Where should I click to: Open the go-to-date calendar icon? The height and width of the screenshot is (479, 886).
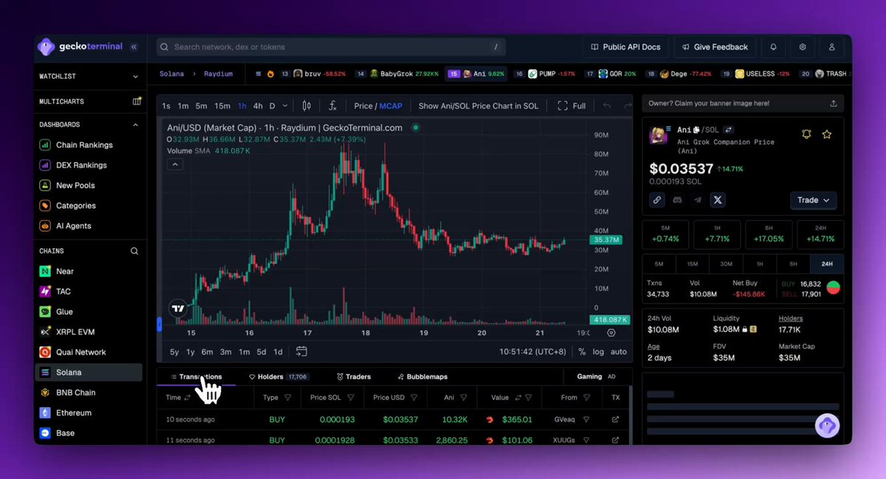(x=301, y=351)
